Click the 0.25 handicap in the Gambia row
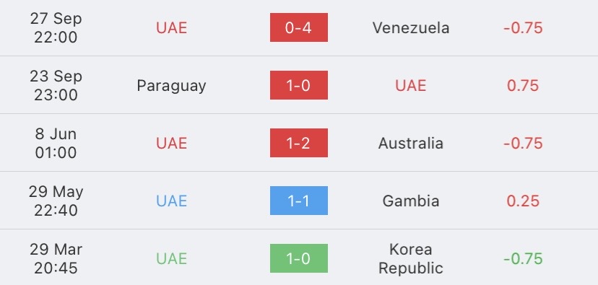The image size is (598, 285). (523, 201)
